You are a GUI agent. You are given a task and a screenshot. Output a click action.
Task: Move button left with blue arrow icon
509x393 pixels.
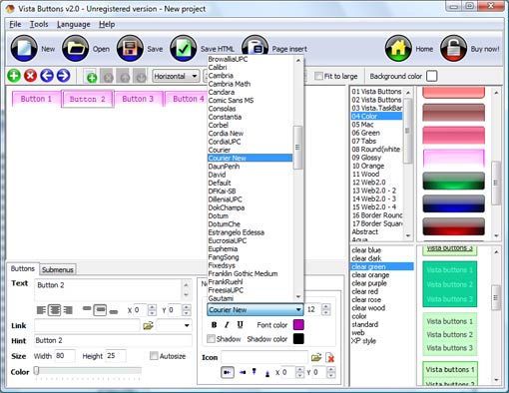coord(47,76)
